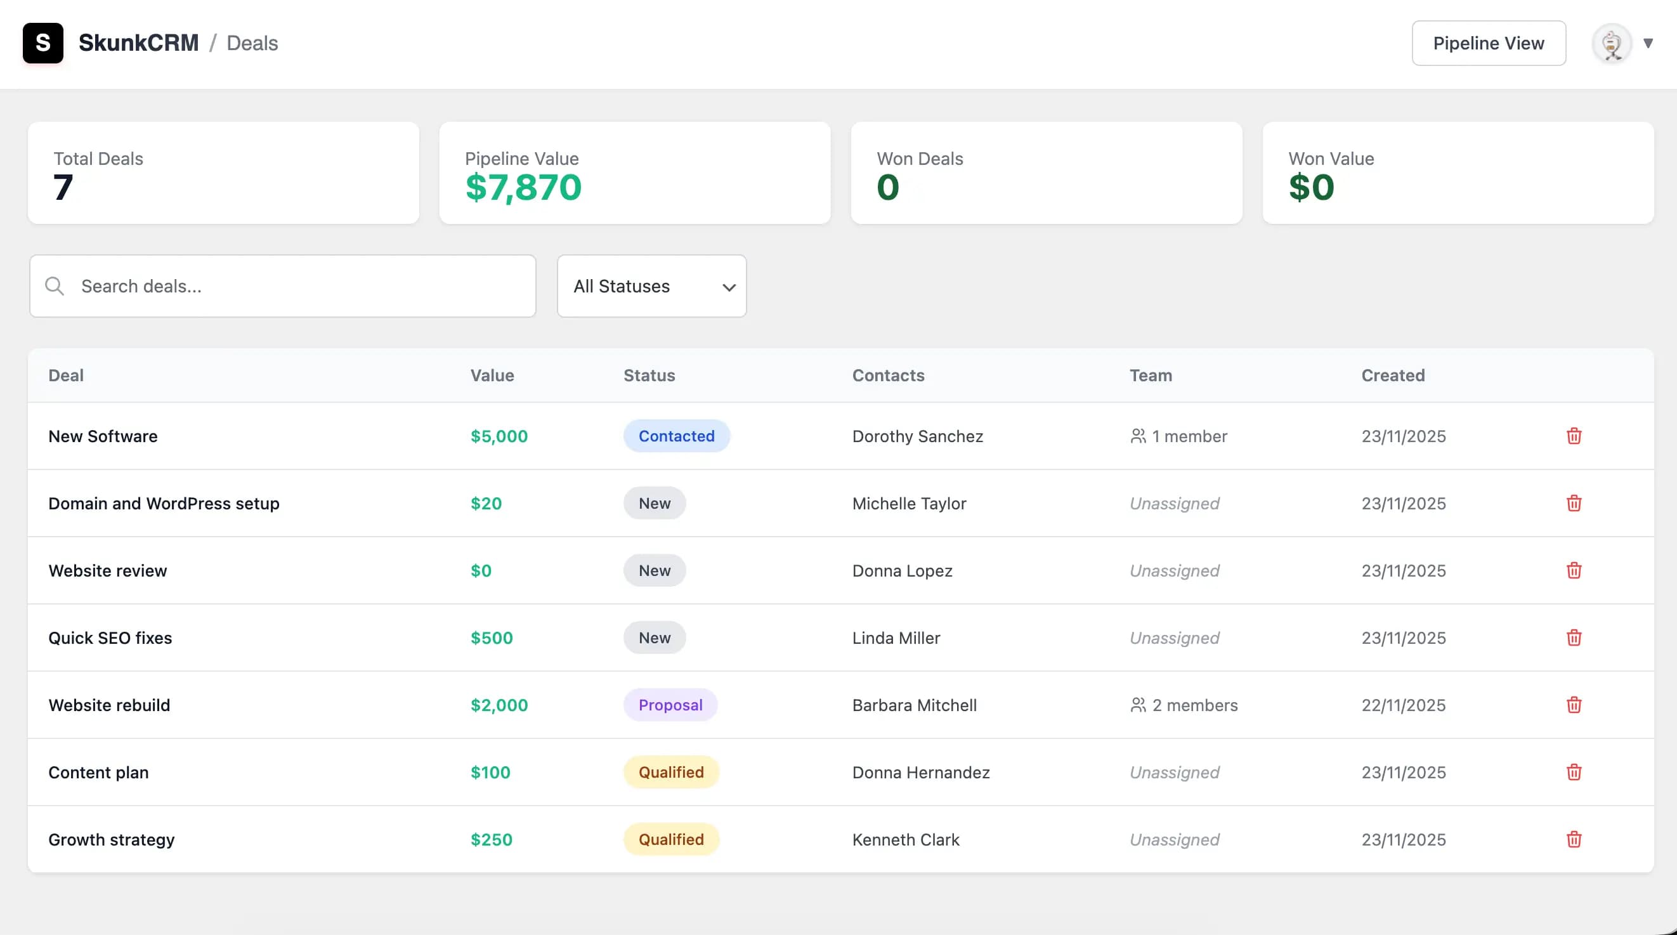
Task: Click the search magnifier icon
Action: click(55, 286)
